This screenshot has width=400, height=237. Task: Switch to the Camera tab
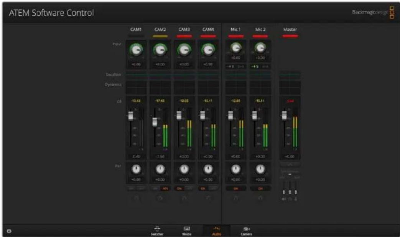[x=246, y=230]
